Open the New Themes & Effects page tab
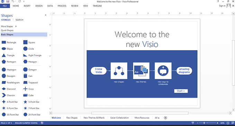235x126 pixels. [94, 118]
